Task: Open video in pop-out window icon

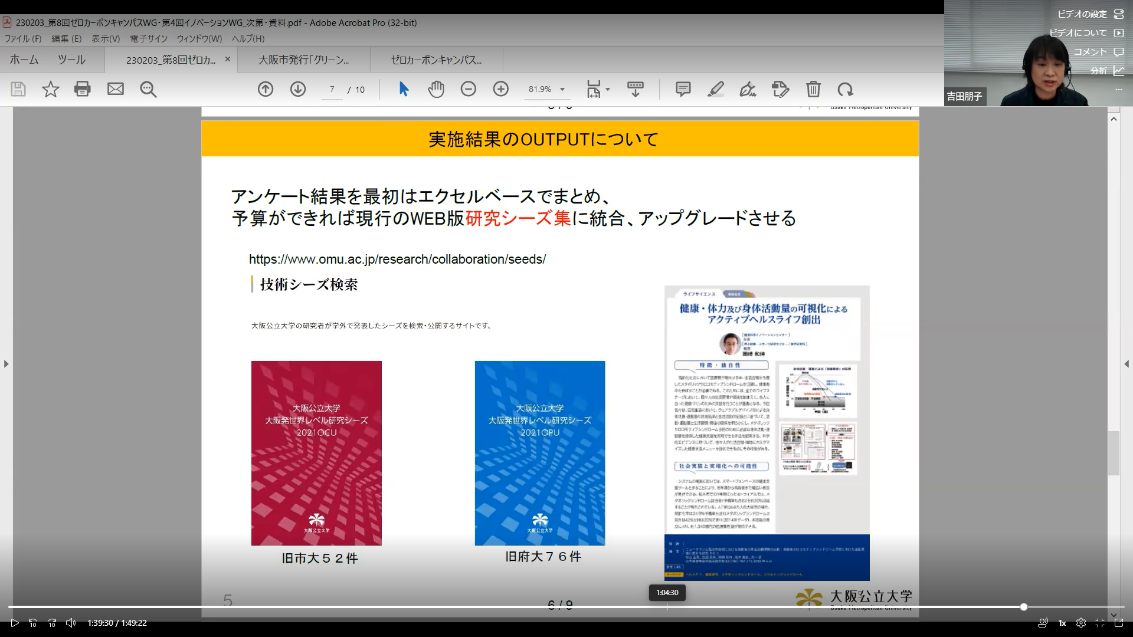Action: pyautogui.click(x=1118, y=623)
